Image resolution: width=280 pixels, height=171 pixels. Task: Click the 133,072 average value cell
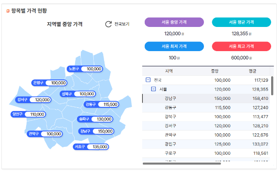pos(260,144)
